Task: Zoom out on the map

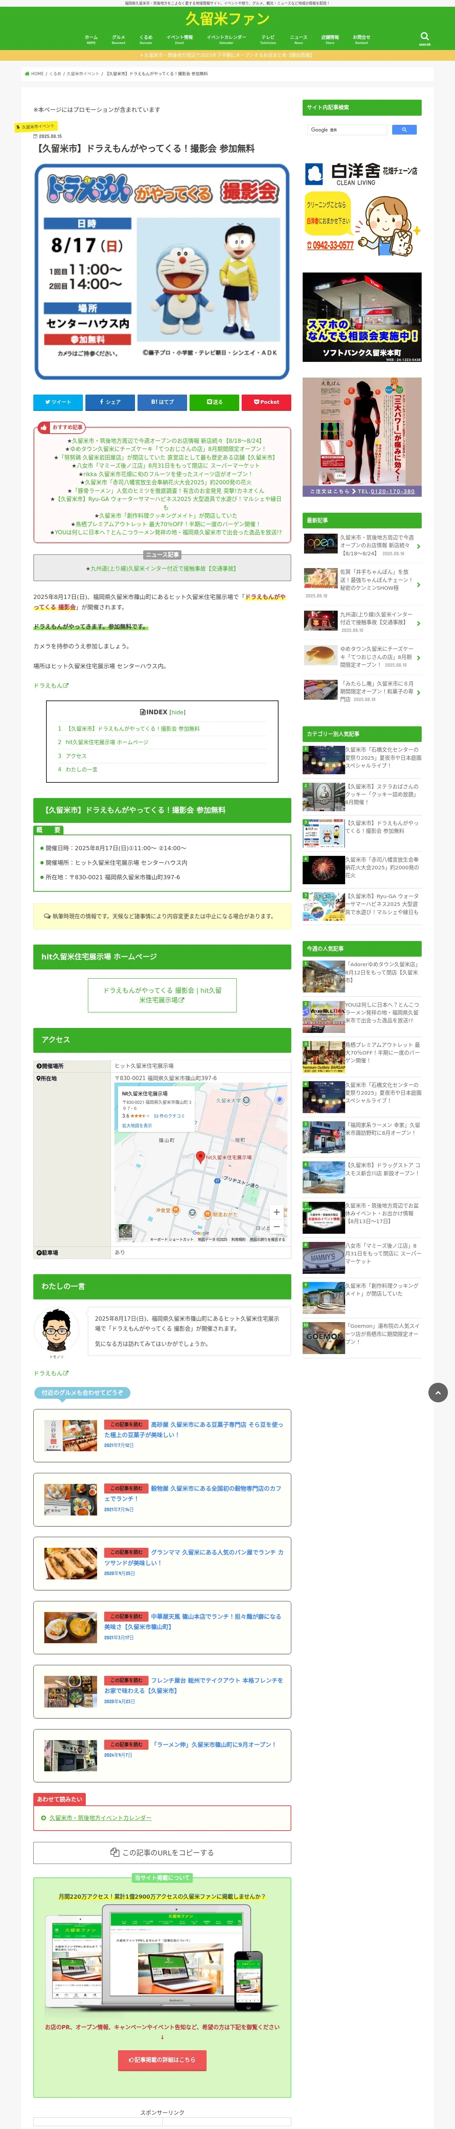Action: tap(277, 1227)
